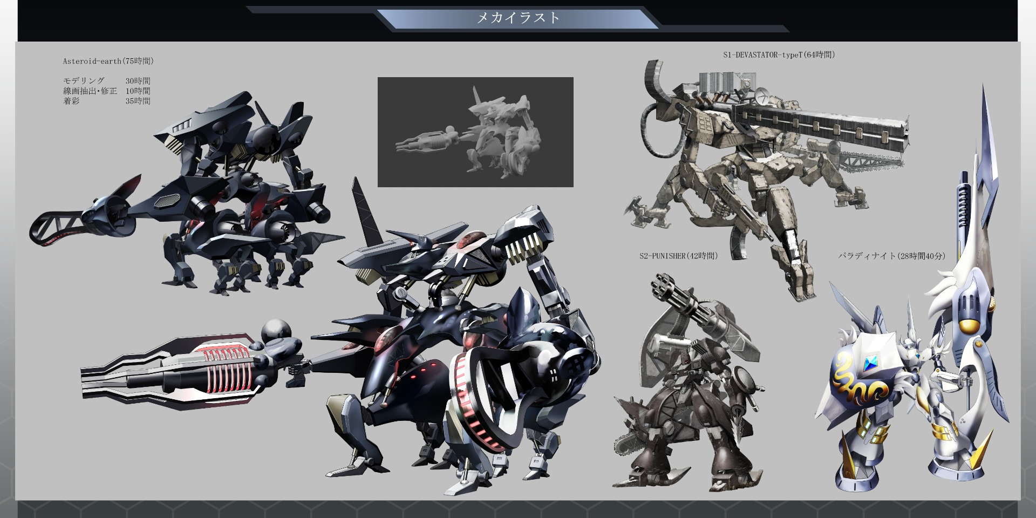This screenshot has width=1036, height=518.
Task: Click the メカイラスト title banner
Action: click(518, 18)
